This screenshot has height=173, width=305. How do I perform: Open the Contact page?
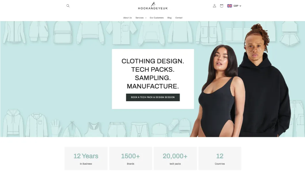[x=179, y=18]
